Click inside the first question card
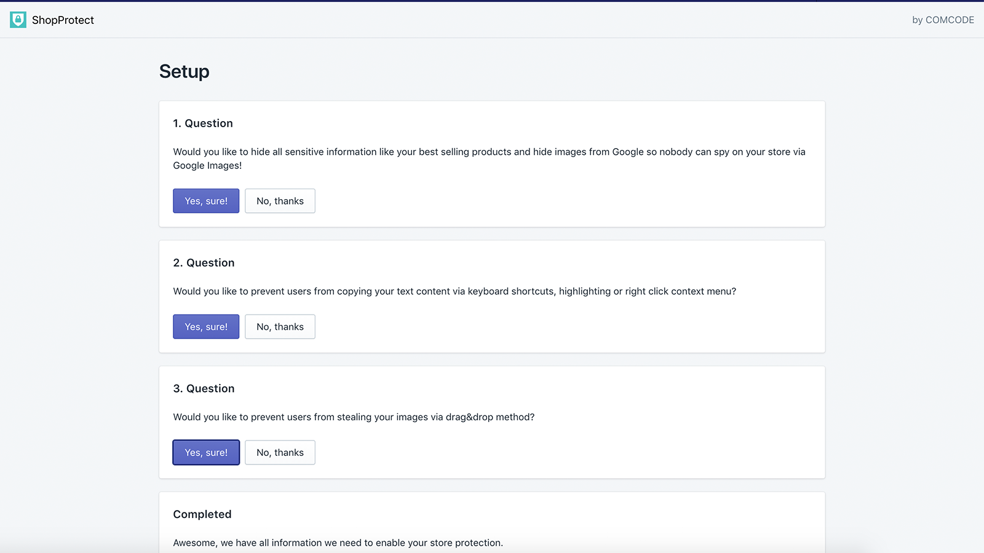984x553 pixels. coord(492,164)
